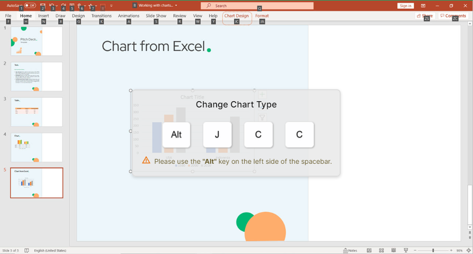The height and width of the screenshot is (254, 473).
Task: Switch to the Transitions tab
Action: pos(101,16)
